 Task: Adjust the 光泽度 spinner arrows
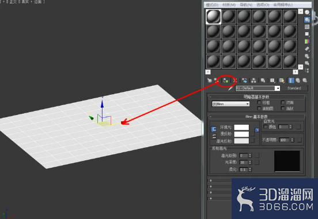tap(250, 162)
